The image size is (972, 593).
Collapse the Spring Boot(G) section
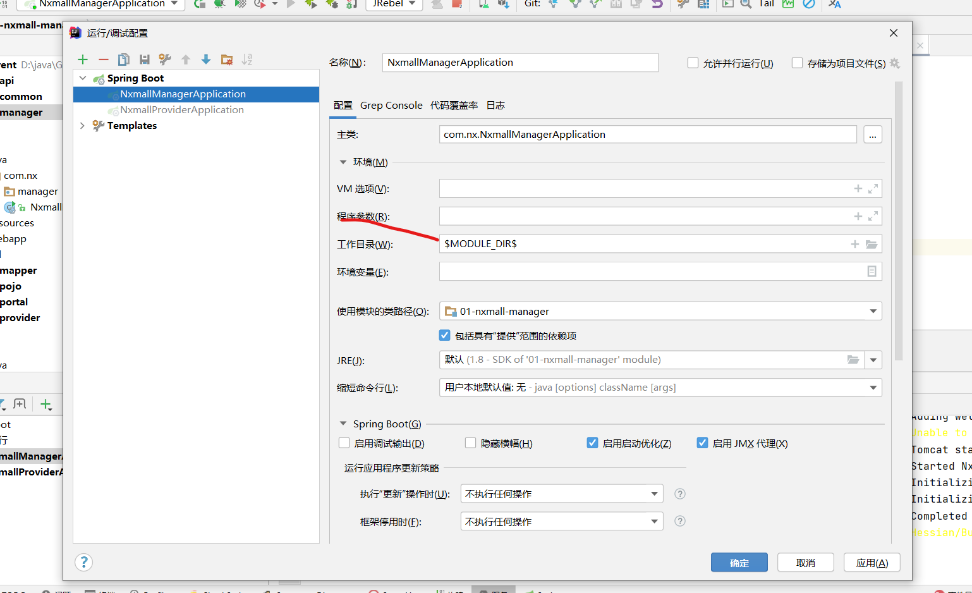pos(343,424)
